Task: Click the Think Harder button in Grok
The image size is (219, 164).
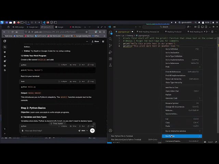Action: pos(57,124)
